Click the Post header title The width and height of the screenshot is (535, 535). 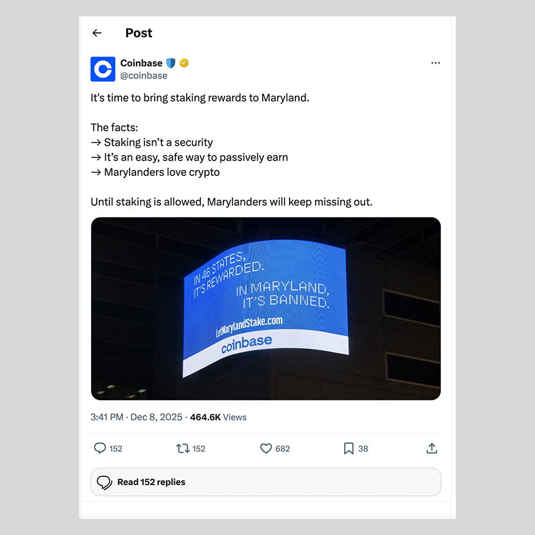[139, 33]
